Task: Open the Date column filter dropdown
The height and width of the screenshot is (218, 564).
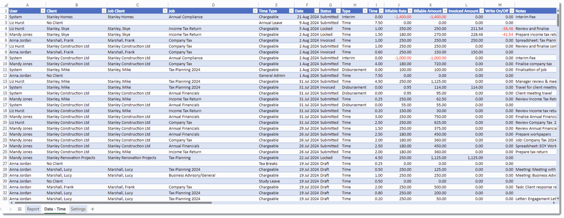Action: [316, 11]
